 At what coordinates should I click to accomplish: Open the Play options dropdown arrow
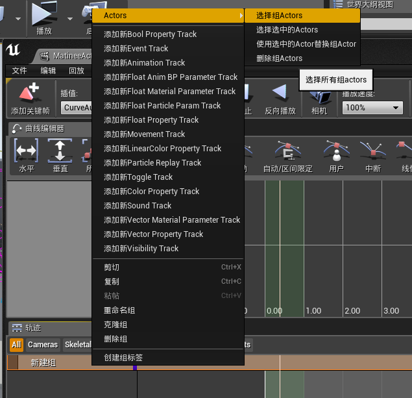tap(70, 19)
